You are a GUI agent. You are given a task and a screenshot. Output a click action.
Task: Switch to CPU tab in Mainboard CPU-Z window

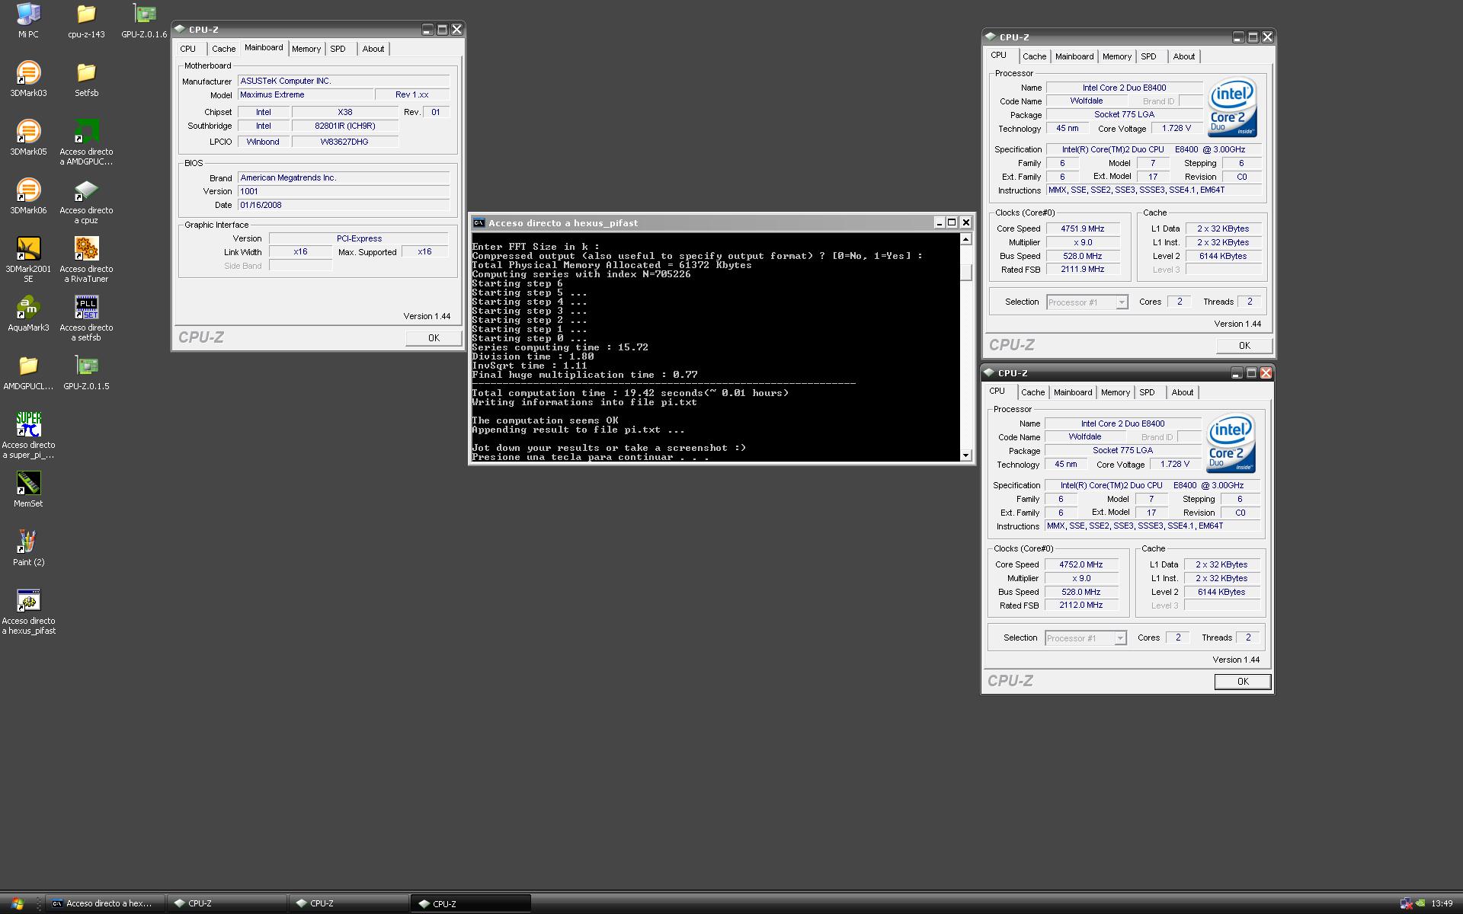[188, 49]
